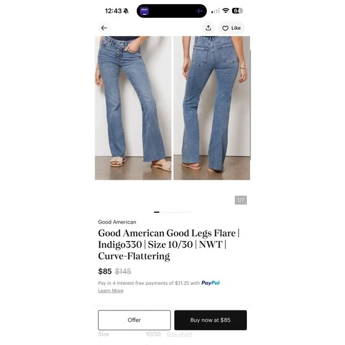The height and width of the screenshot is (345, 345).
Task: Tap the back arrow icon
Action: click(104, 28)
